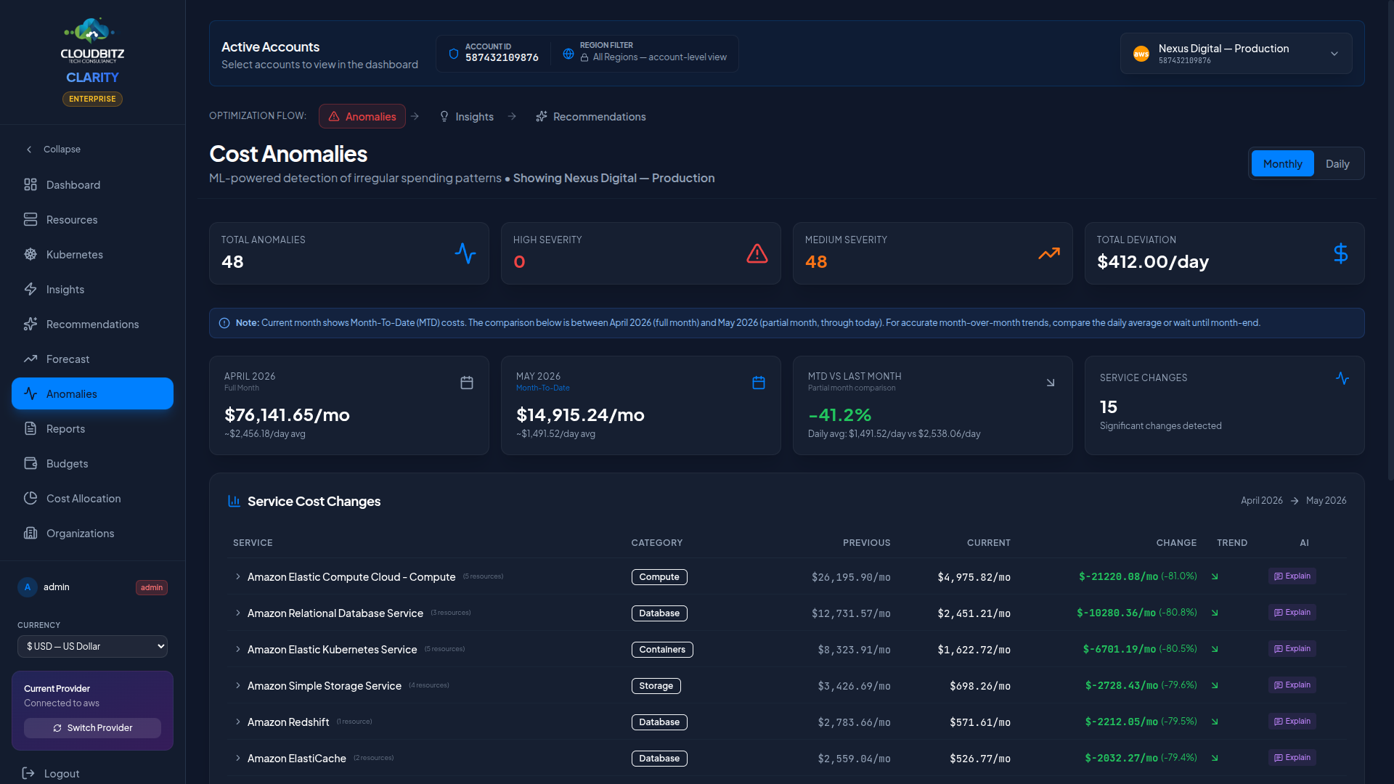Switch view to Daily

click(x=1337, y=164)
